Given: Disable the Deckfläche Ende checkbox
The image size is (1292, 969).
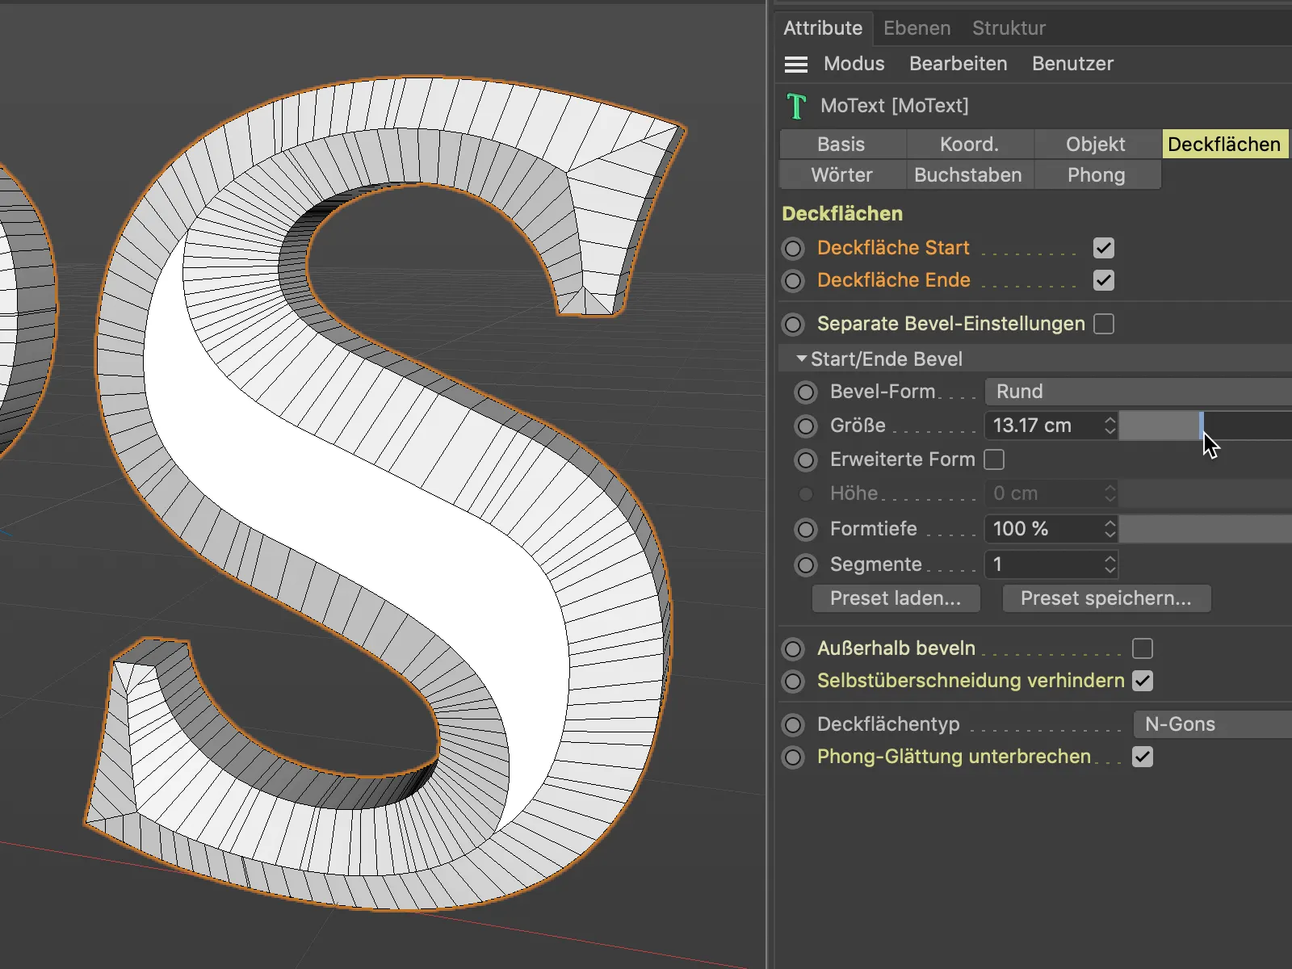Looking at the screenshot, I should pos(1103,281).
